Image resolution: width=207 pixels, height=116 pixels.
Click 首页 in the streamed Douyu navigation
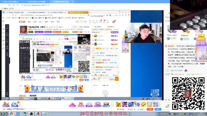click(29, 22)
